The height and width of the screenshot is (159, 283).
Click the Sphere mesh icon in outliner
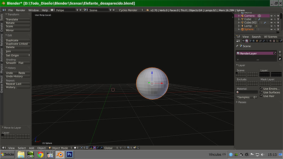(x=258, y=29)
